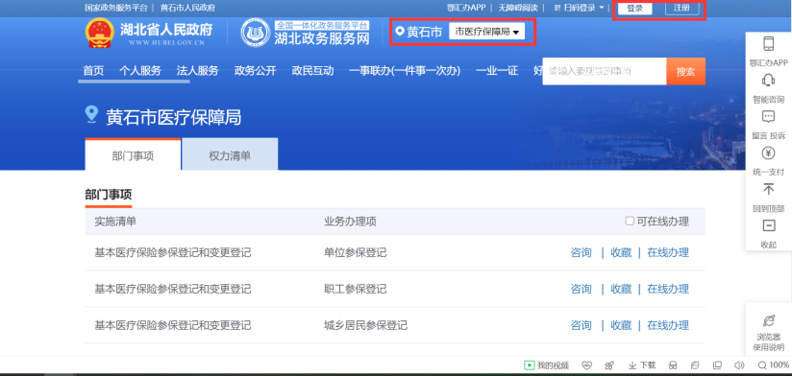Screen dimensions: 792x376
Task: Open the 市医疗保障局 department dropdown
Action: pyautogui.click(x=487, y=32)
